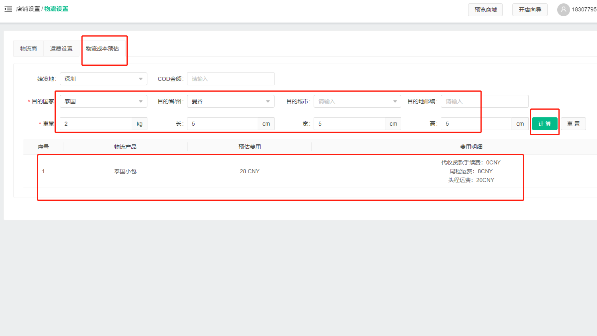
Task: Click the COD金额 input field
Action: pyautogui.click(x=230, y=79)
